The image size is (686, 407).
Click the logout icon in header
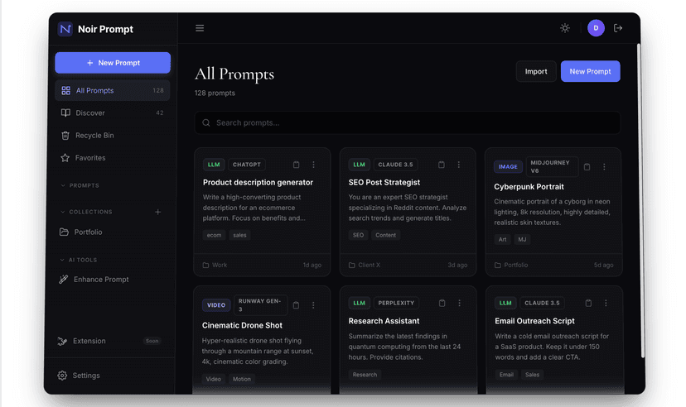618,28
